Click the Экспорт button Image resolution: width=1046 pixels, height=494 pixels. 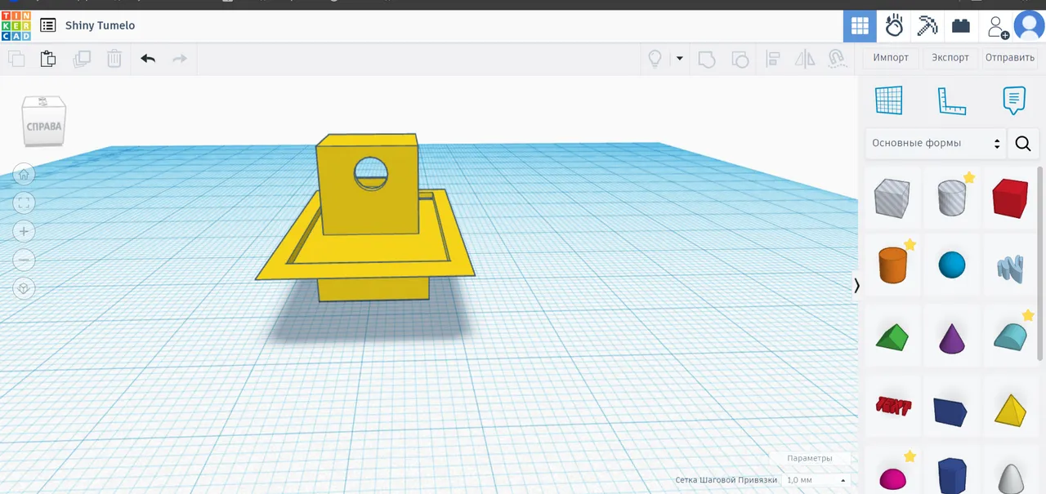click(950, 58)
